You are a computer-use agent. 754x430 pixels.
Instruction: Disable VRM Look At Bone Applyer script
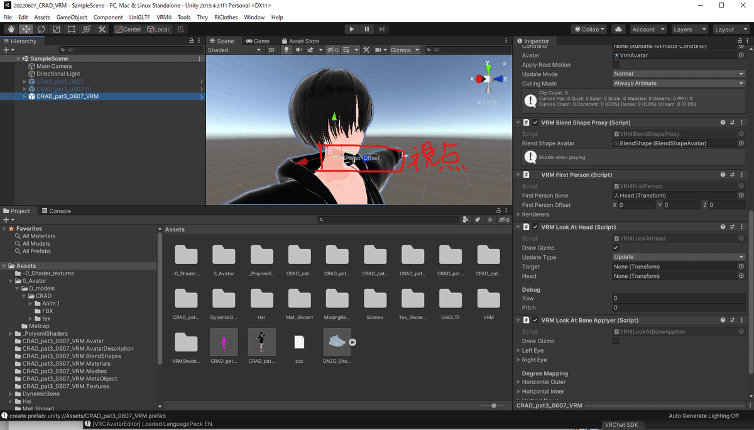[x=535, y=321]
